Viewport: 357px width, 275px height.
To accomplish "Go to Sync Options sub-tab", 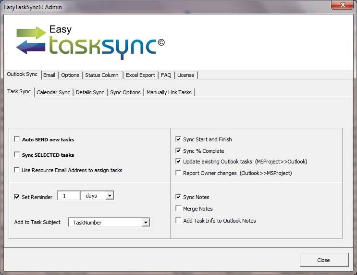I will (x=125, y=92).
